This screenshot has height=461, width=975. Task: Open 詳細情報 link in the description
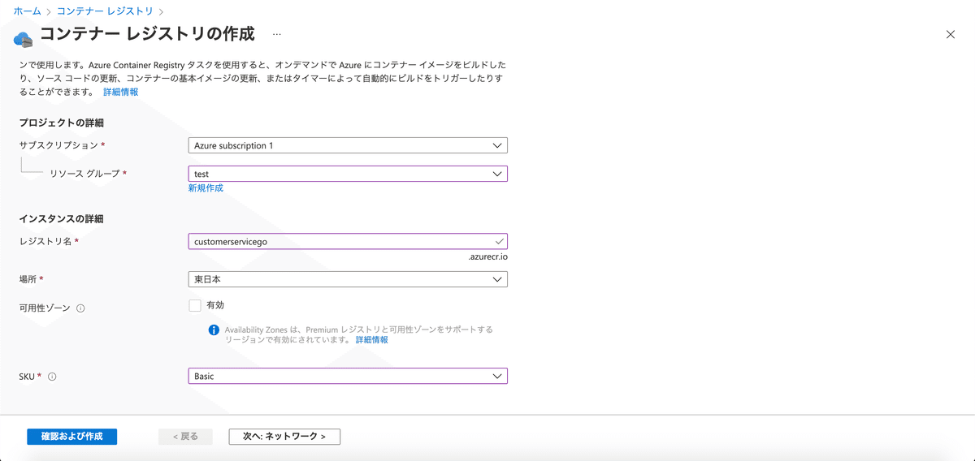click(x=120, y=92)
